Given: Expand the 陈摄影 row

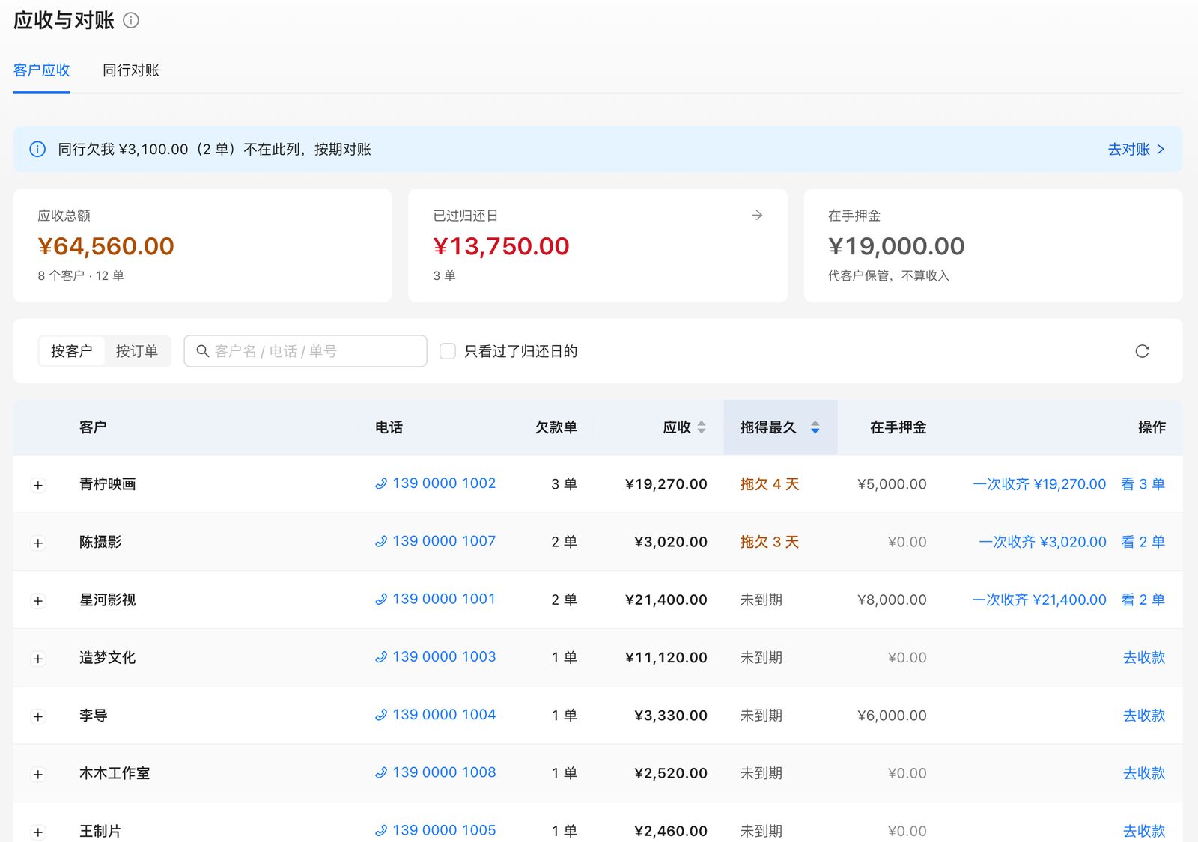Looking at the screenshot, I should [x=38, y=543].
